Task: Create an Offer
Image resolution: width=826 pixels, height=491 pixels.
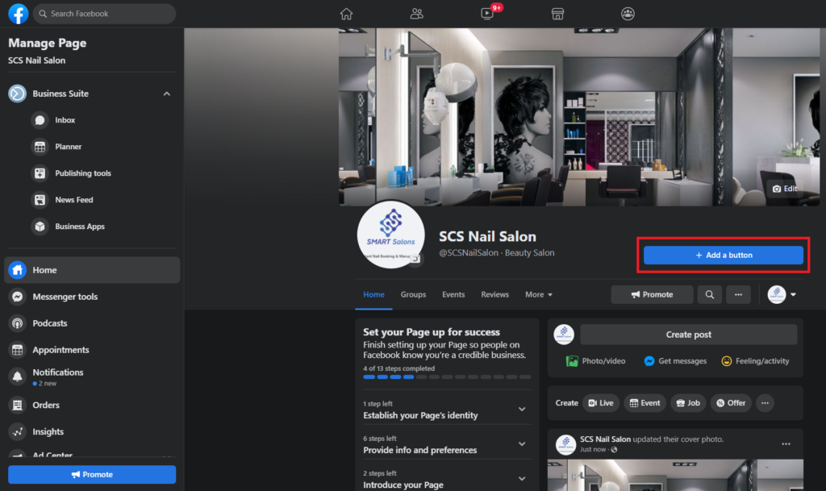Action: [x=731, y=403]
